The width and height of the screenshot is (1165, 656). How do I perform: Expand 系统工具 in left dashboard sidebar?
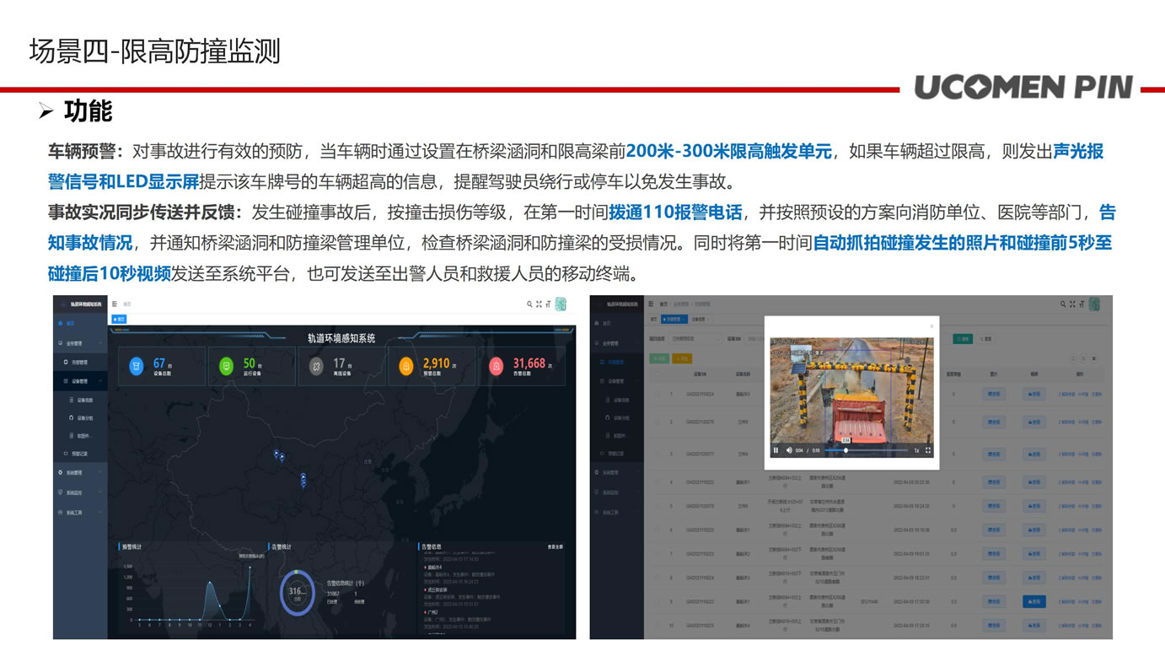point(80,512)
